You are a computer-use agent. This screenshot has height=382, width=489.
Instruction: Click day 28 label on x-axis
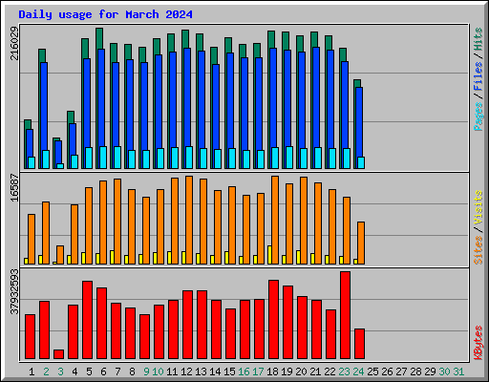click(415, 371)
